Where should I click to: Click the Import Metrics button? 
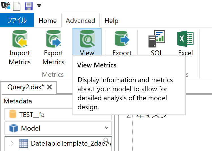tap(20, 48)
